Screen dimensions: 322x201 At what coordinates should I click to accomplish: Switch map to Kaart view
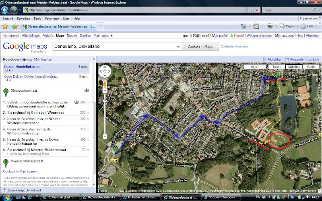click(x=277, y=67)
